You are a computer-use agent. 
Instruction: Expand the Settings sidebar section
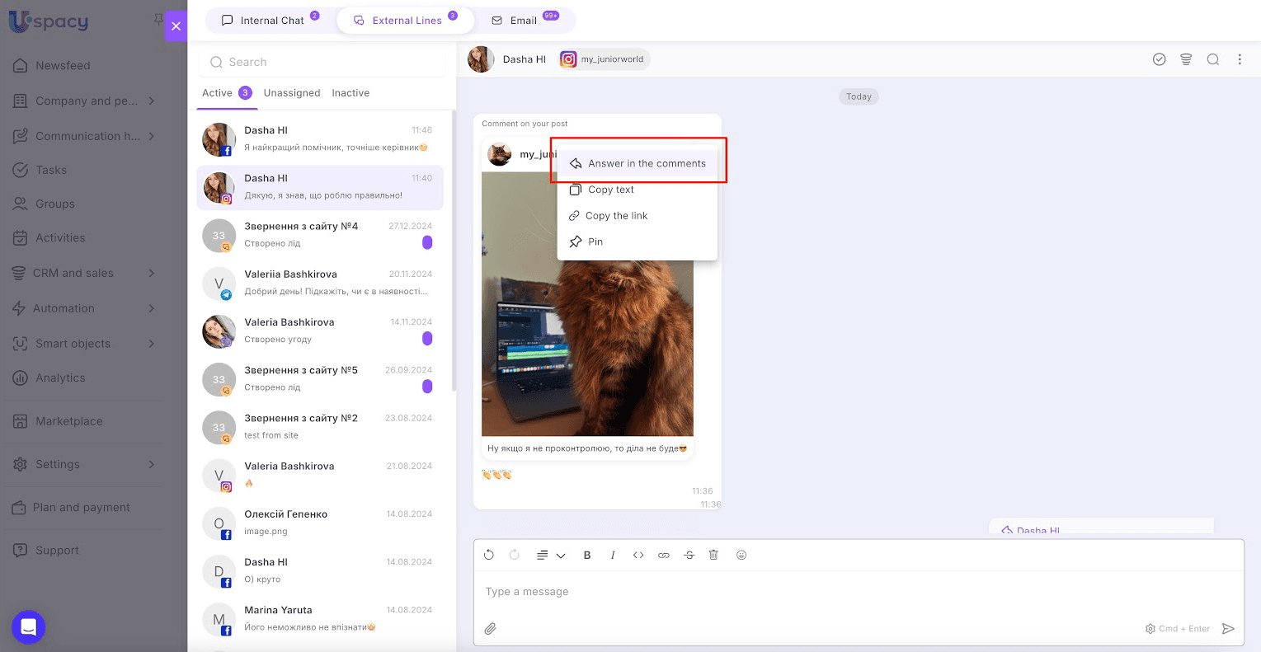pos(151,465)
